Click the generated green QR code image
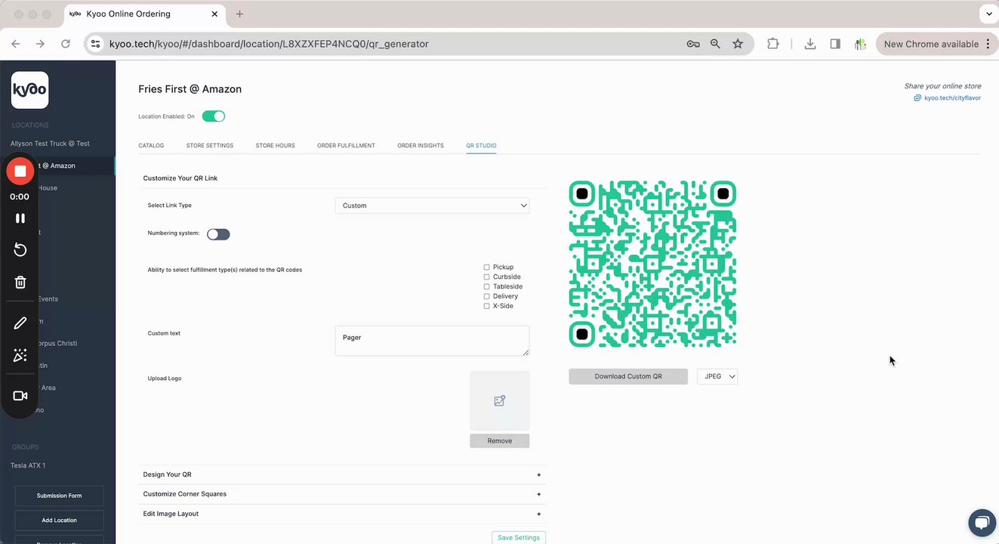The width and height of the screenshot is (999, 544). 652,264
